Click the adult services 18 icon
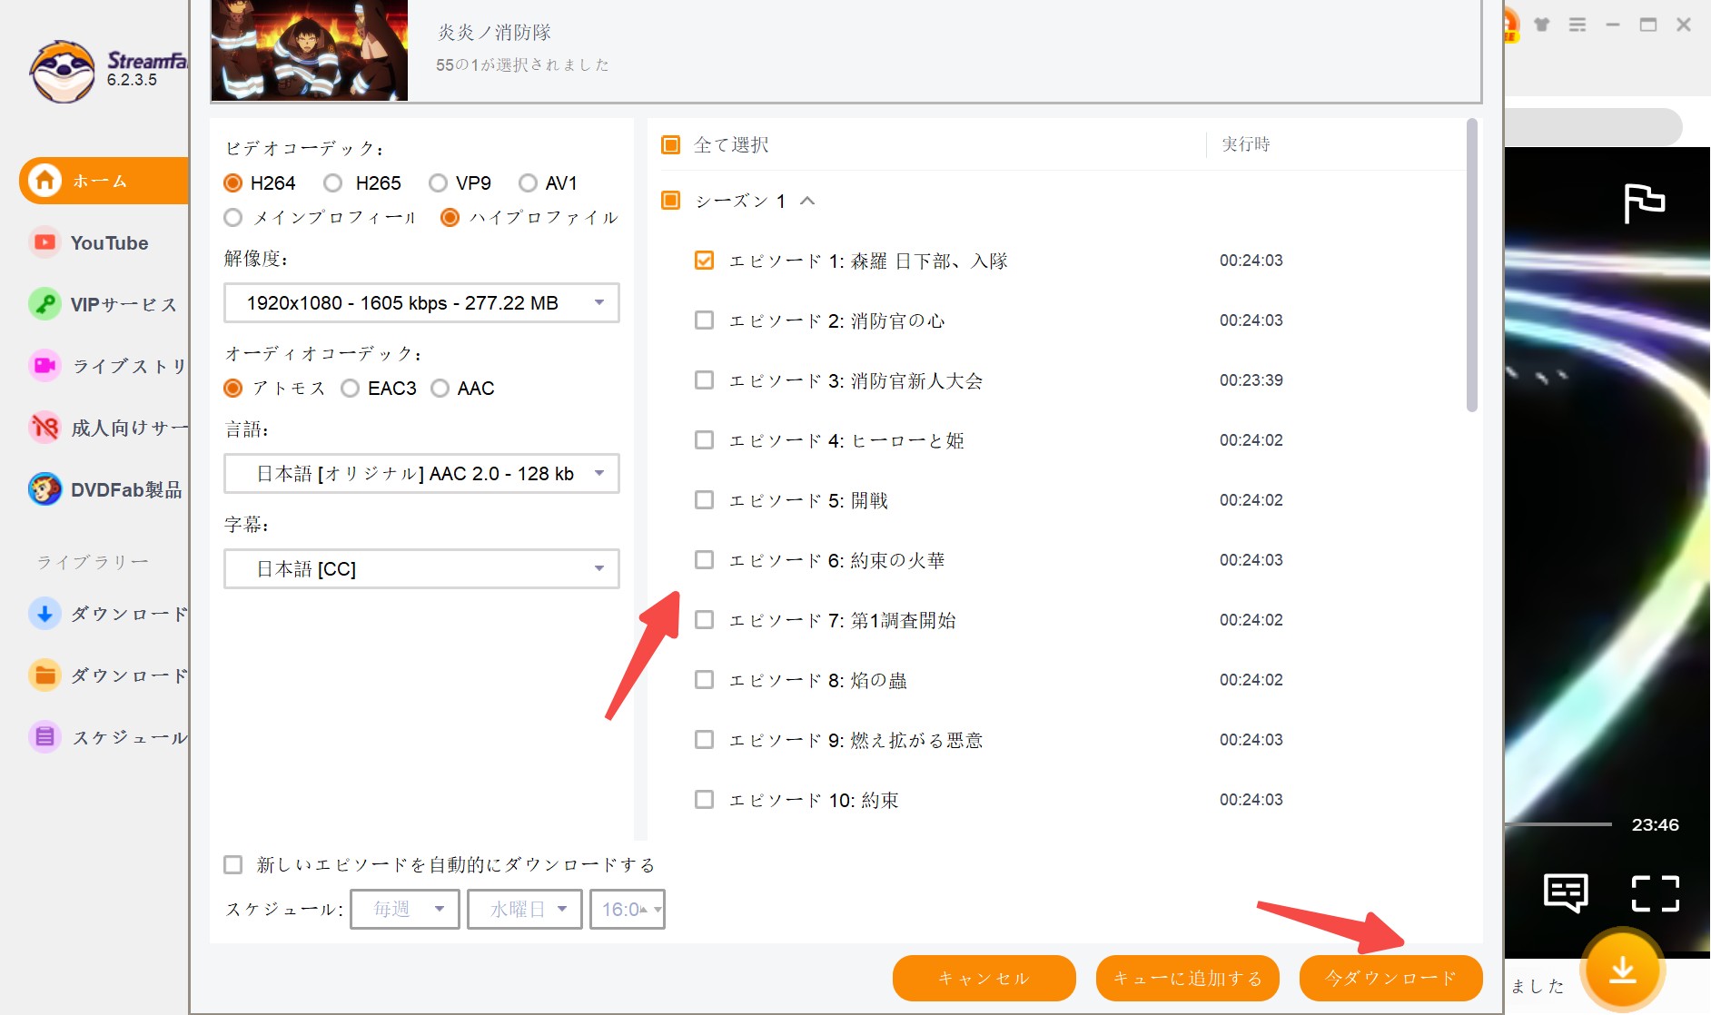 click(45, 427)
